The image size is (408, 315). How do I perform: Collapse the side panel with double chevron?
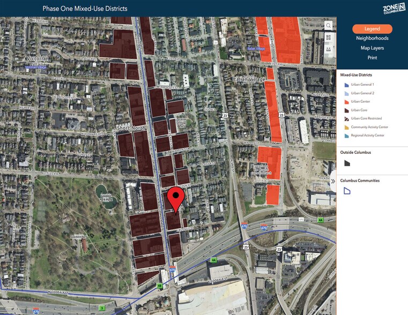(x=332, y=181)
